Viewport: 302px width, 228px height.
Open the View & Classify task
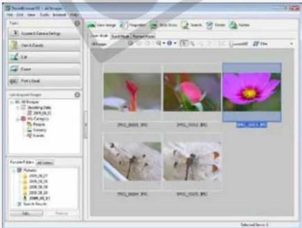click(x=44, y=45)
